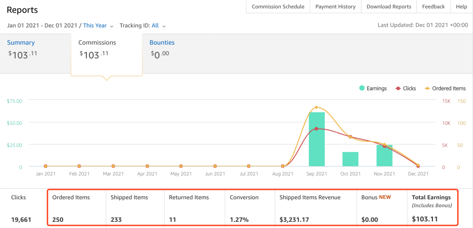This screenshot has width=473, height=228.
Task: Click the Sep 2021 Clicks data point
Action: [317, 129]
